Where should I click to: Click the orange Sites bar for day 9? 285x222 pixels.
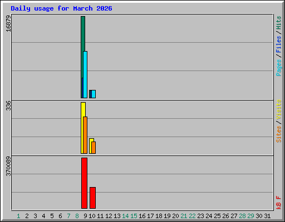(85, 135)
